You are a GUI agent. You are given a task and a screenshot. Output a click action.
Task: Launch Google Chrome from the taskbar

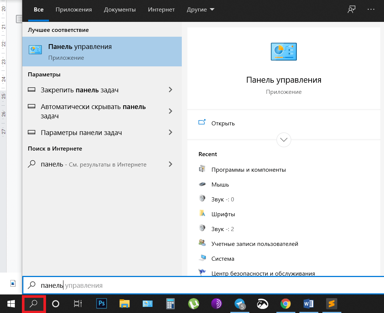[285, 304]
